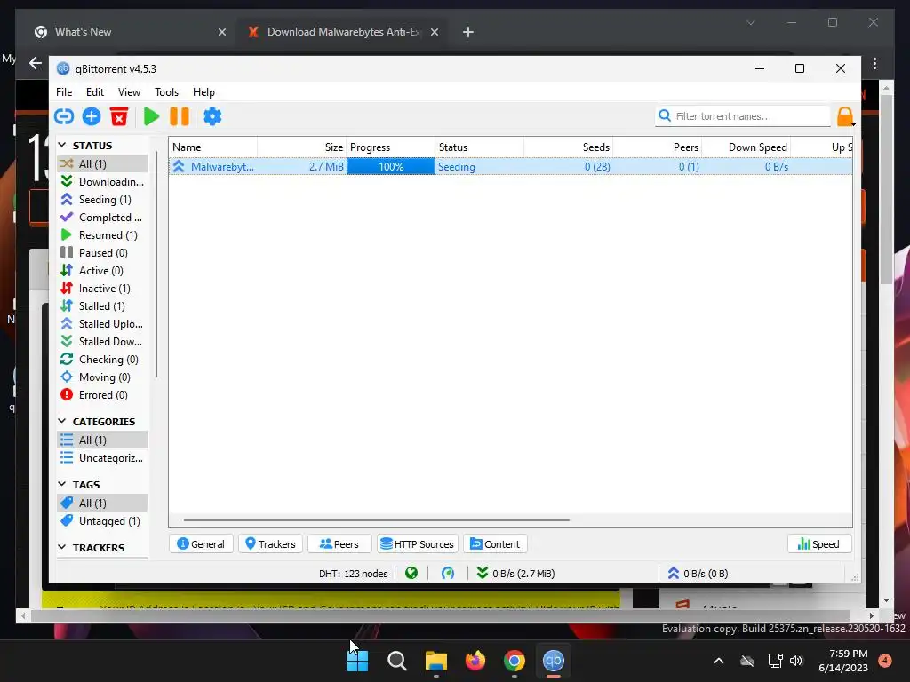Switch to the General tab

coord(201,544)
